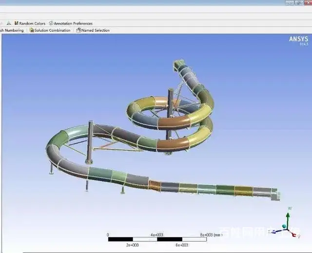Restore down the ANSYS window

click(x=299, y=2)
